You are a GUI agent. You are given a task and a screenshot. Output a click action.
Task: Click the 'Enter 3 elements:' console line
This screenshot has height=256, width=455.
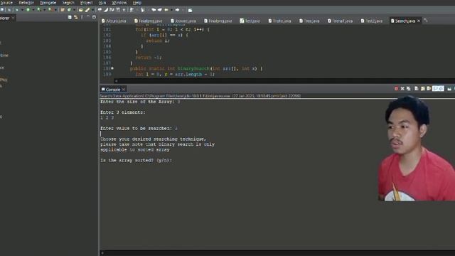pyautogui.click(x=123, y=112)
